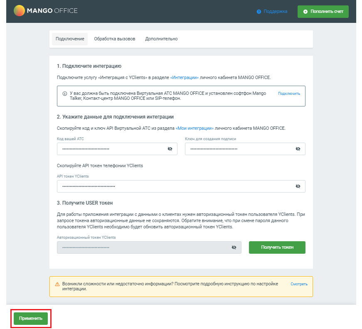
Task: Toggle visibility of Авторизационный токен YClients
Action: 234,247
